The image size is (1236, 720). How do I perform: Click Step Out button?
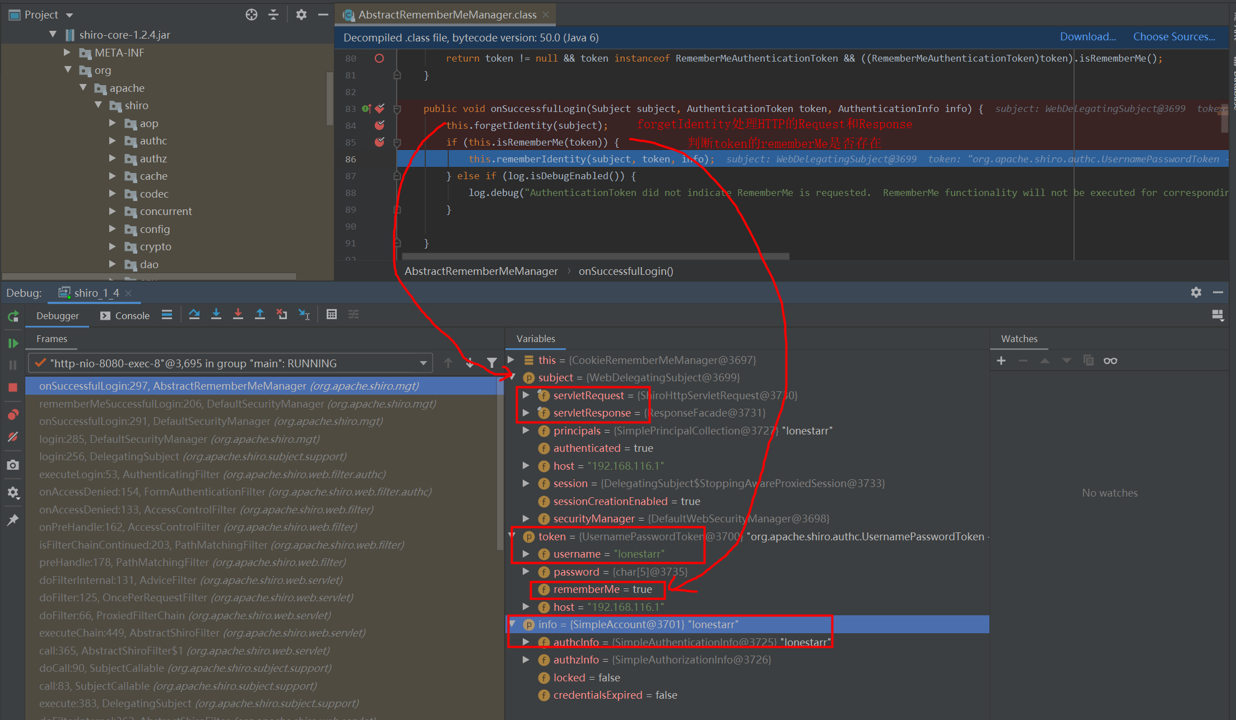pos(260,315)
